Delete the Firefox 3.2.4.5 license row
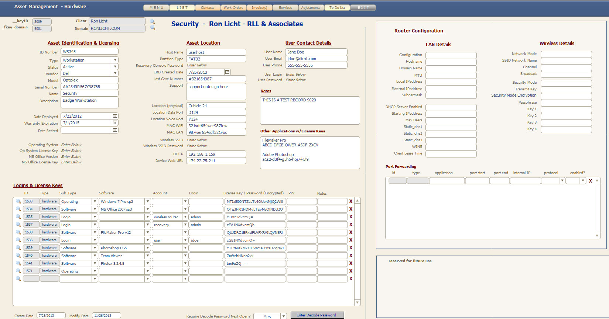Image resolution: width=609 pixels, height=319 pixels. click(351, 263)
